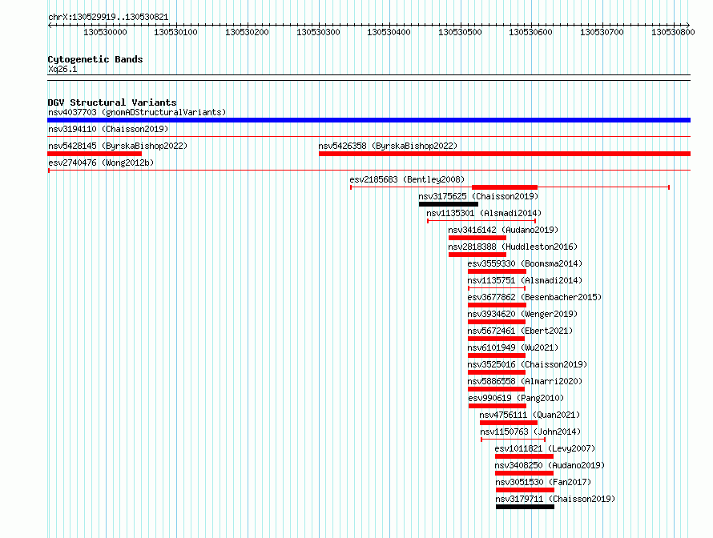Click ruler tick label 130530200
This screenshot has width=713, height=538.
click(247, 32)
